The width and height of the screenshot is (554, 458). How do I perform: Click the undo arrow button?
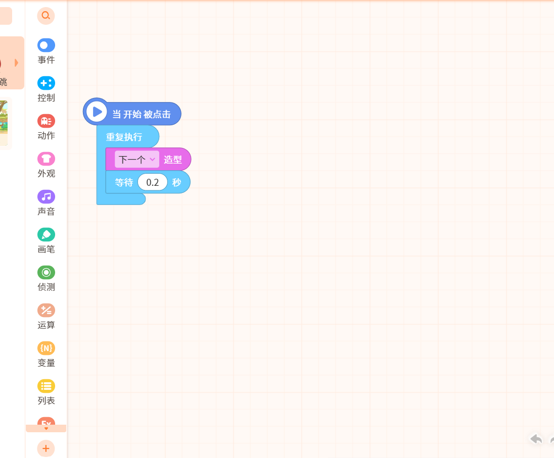[536, 439]
